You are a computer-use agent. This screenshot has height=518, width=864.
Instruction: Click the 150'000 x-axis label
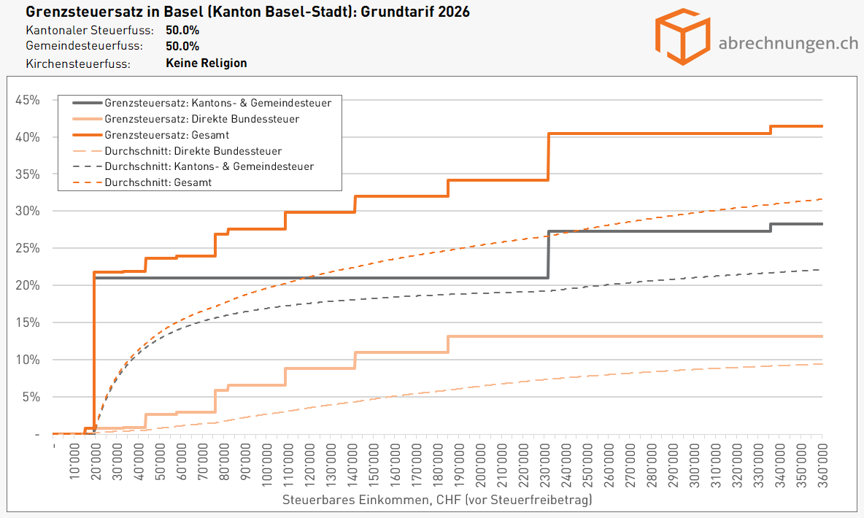click(x=374, y=464)
